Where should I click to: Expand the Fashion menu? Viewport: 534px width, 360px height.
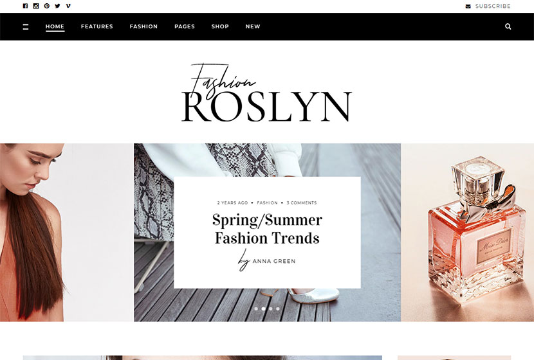point(143,26)
